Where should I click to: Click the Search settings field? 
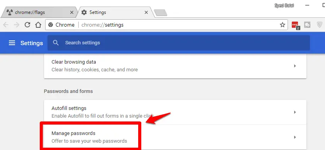pos(179,43)
